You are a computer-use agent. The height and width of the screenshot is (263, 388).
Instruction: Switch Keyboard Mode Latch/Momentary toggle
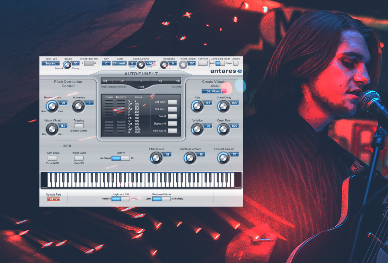click(161, 199)
